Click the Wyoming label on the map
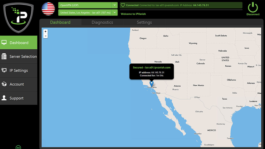Image resolution: width=265 pixels, height=149 pixels. pyautogui.click(x=193, y=43)
